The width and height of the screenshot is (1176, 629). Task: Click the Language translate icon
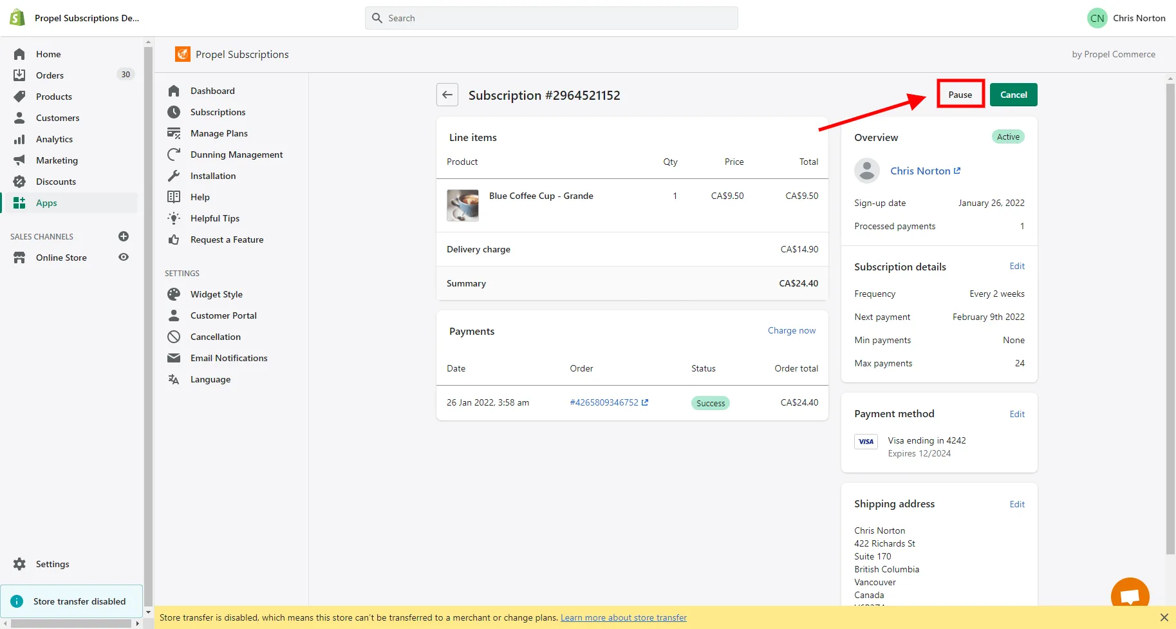point(174,379)
